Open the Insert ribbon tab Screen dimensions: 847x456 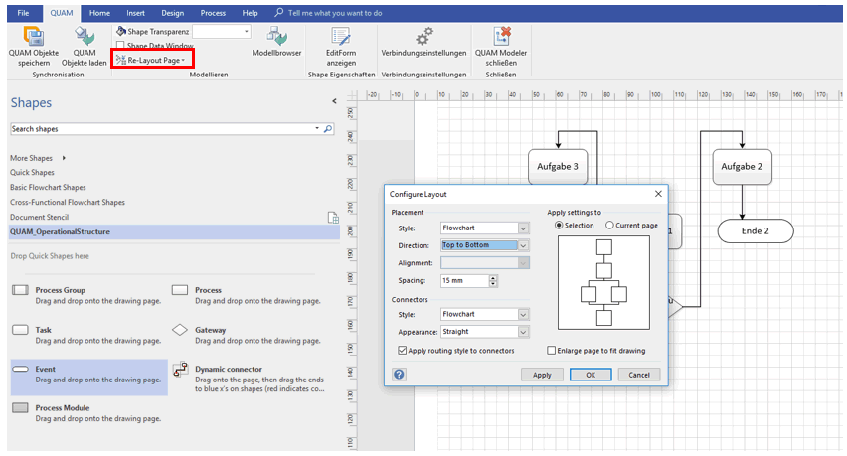coord(135,13)
